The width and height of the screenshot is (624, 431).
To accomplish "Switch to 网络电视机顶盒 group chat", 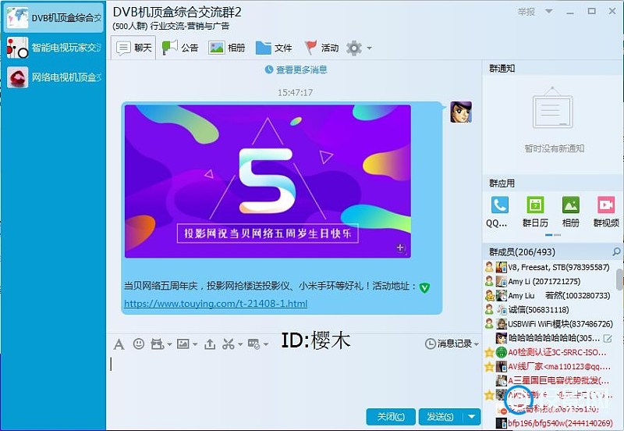I will 53,77.
